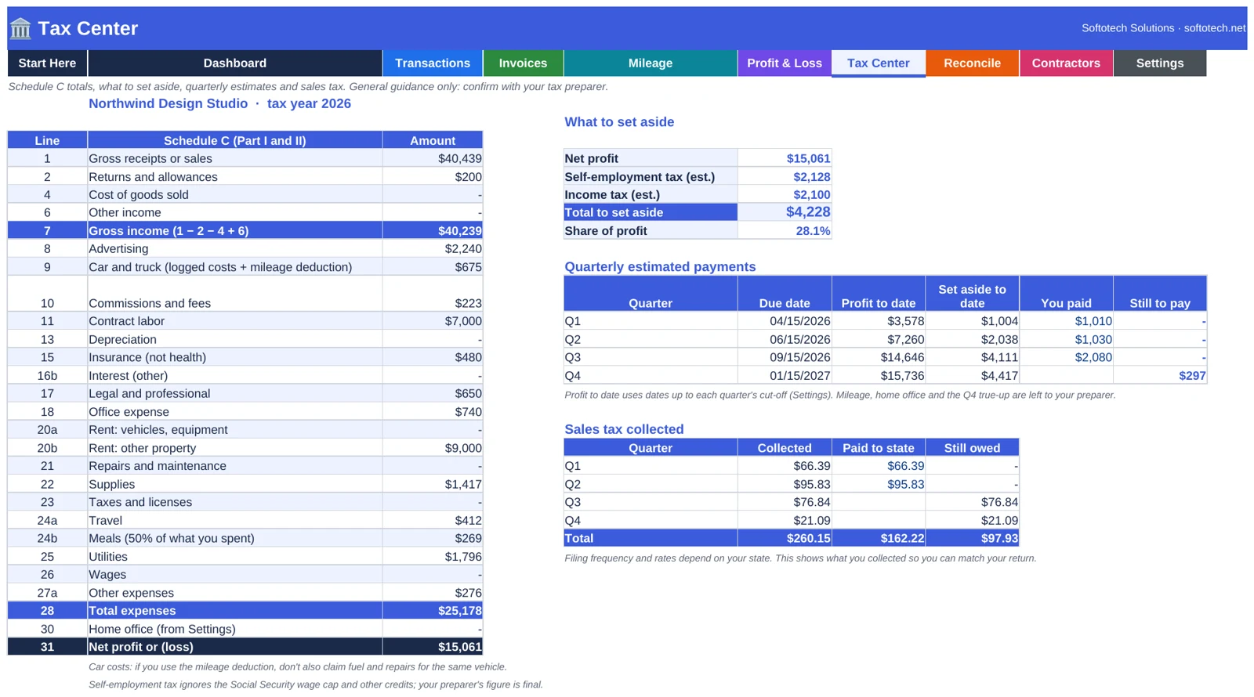Select the What to set aside heading
The image size is (1254, 697).
[619, 122]
